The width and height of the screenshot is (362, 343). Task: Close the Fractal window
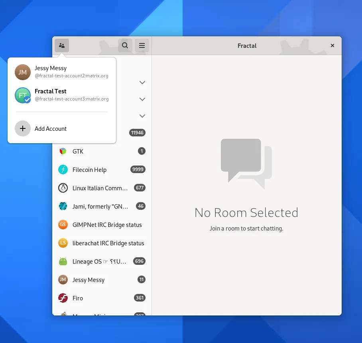coord(332,45)
